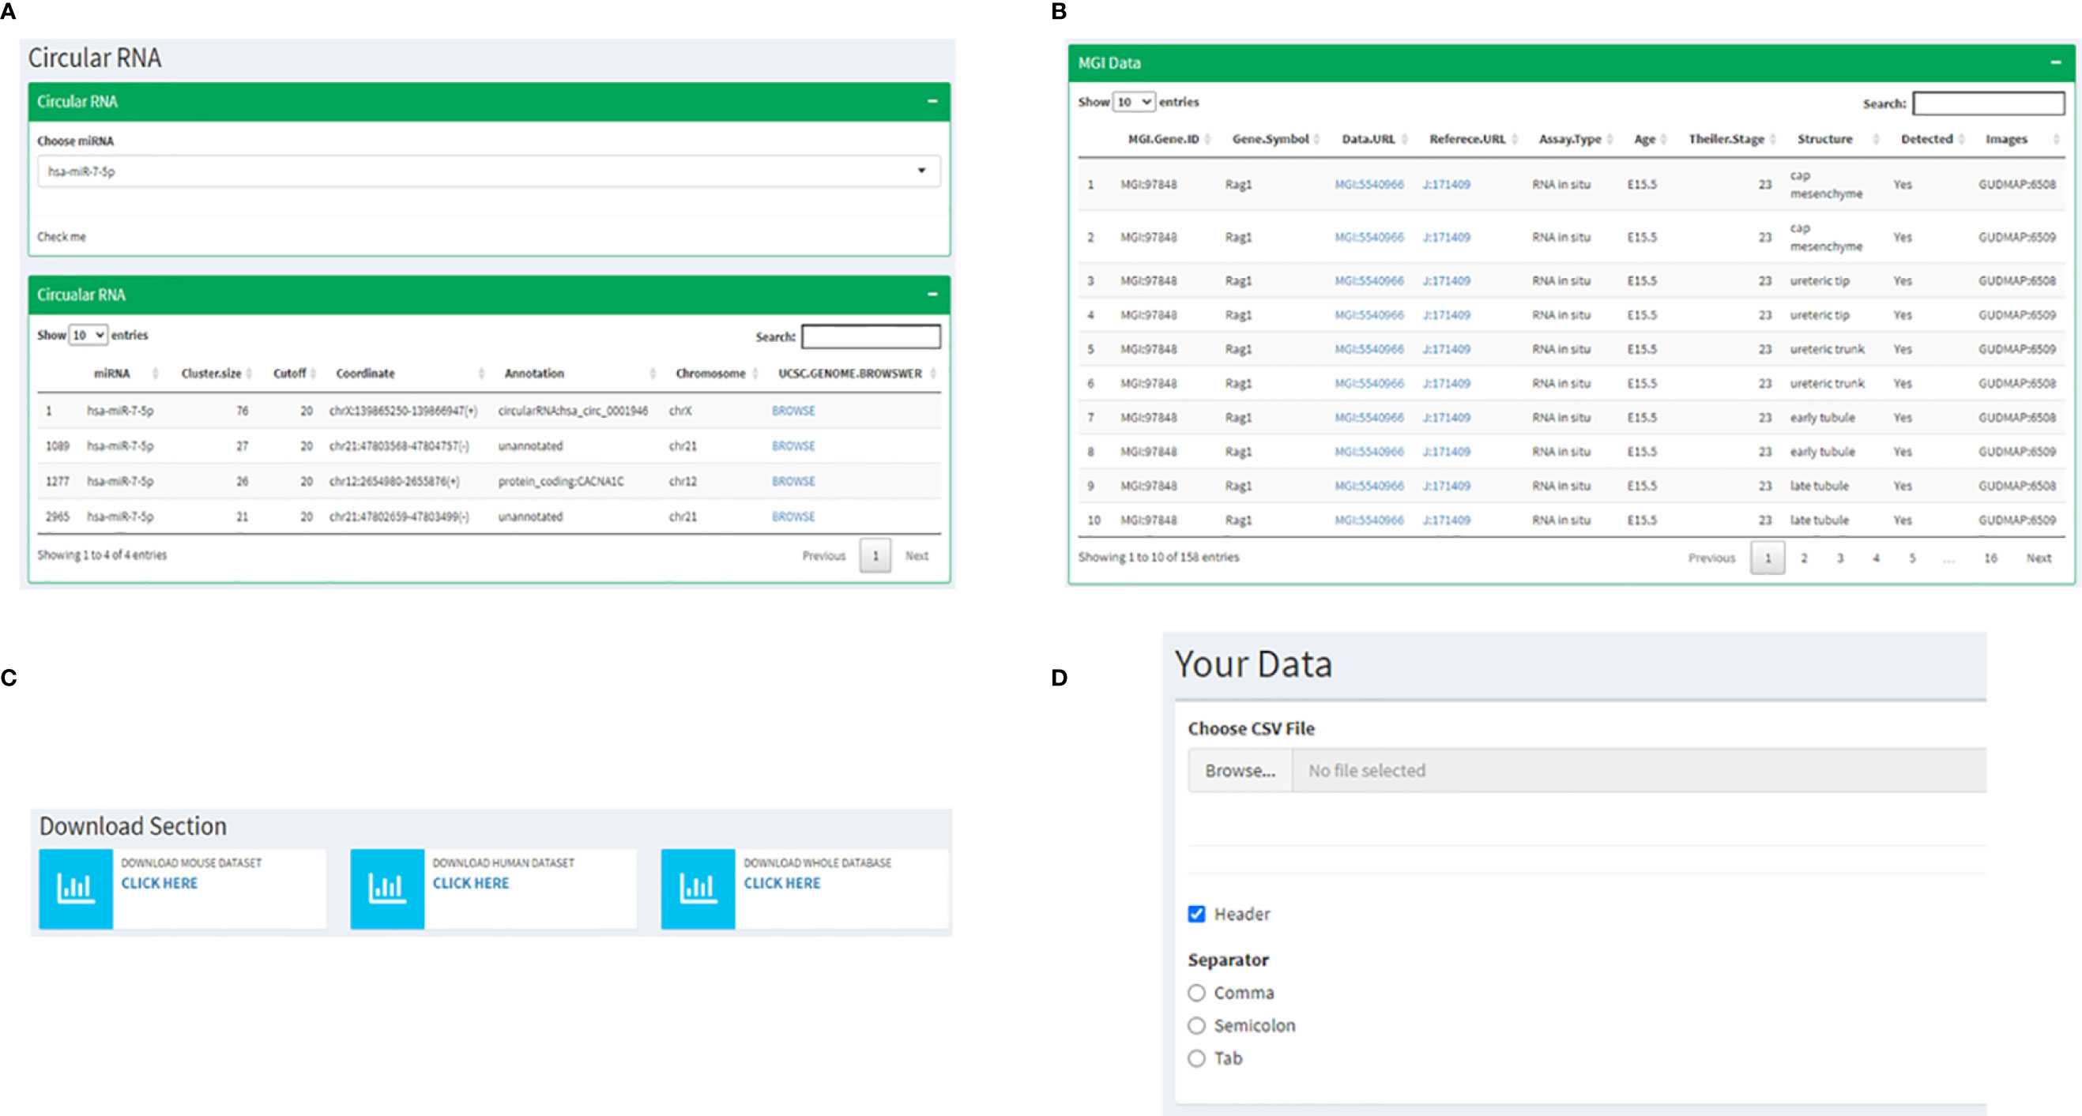The height and width of the screenshot is (1116, 2082).
Task: Click Previous in MGI Data pagination
Action: tap(1711, 558)
